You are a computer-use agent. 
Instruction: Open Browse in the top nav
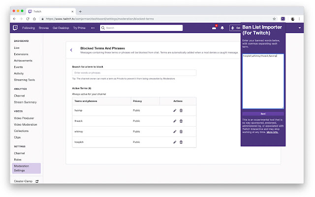(x=44, y=28)
